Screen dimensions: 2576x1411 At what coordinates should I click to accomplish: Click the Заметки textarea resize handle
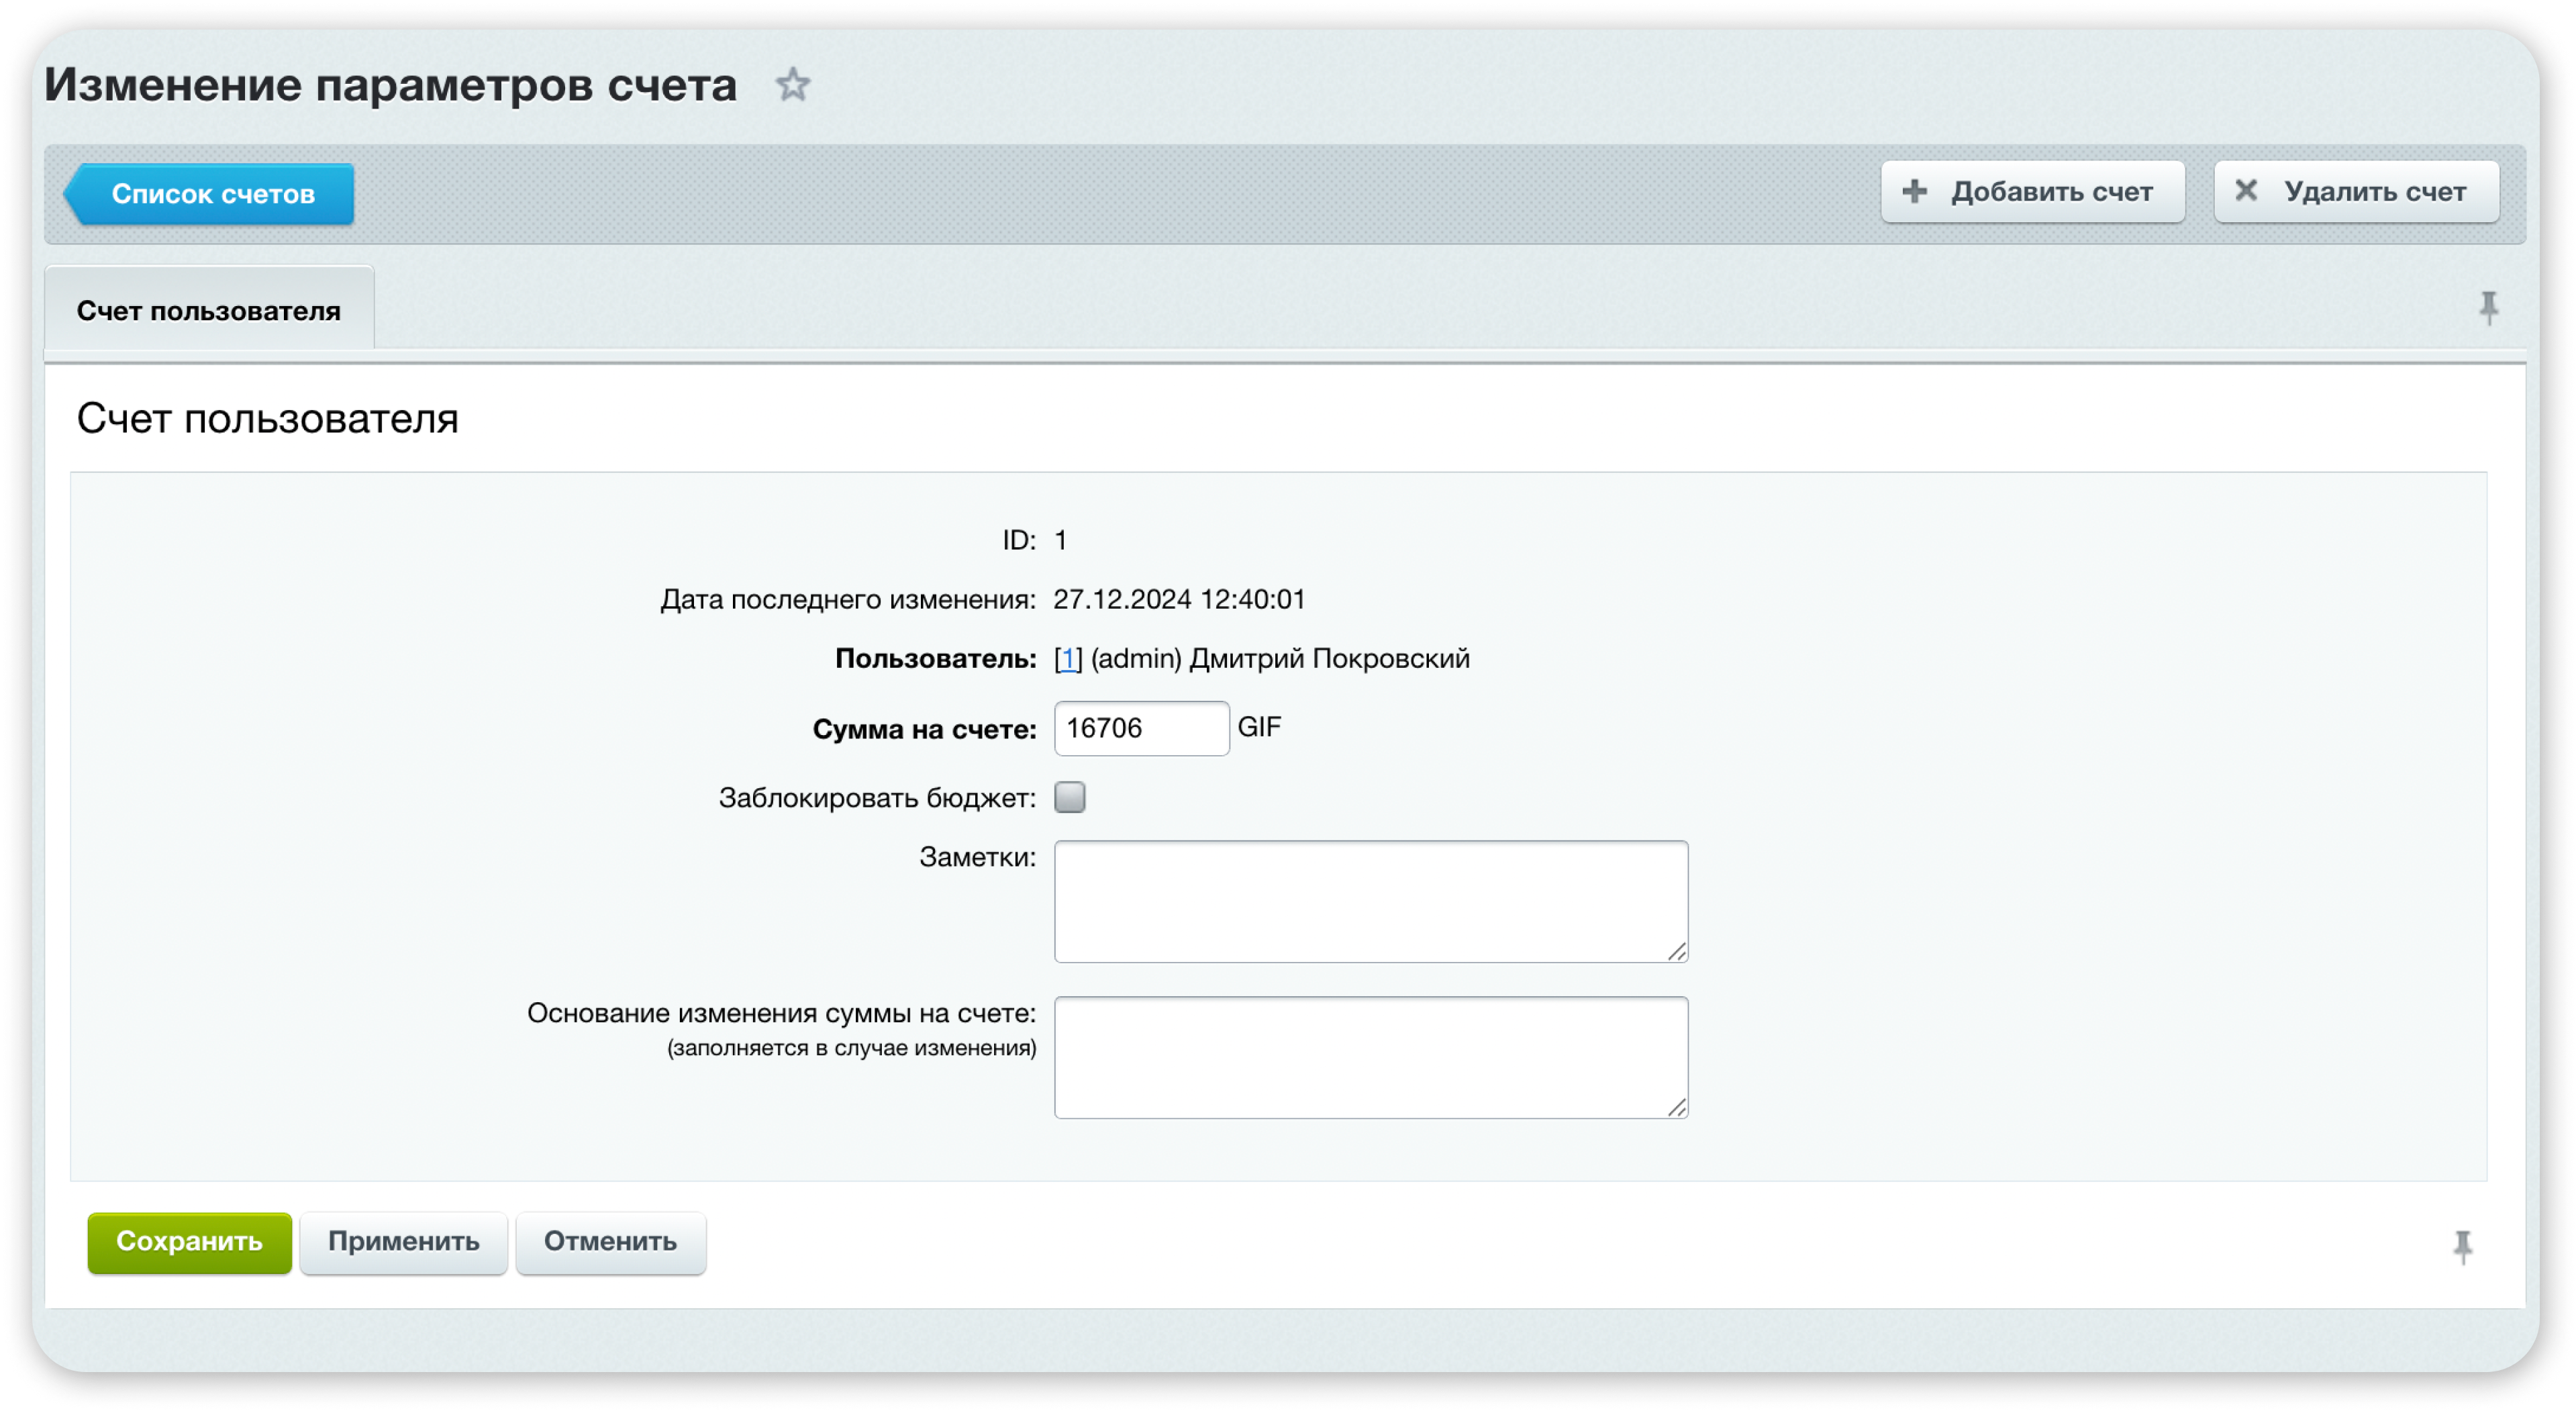(1677, 952)
